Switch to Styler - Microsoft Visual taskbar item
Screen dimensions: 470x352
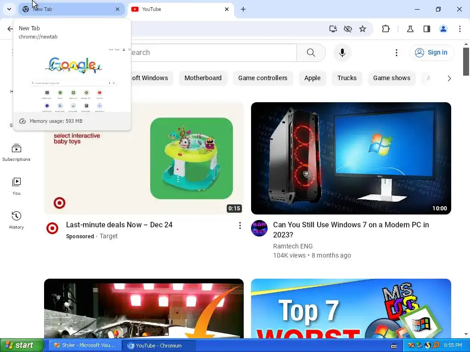click(85, 346)
